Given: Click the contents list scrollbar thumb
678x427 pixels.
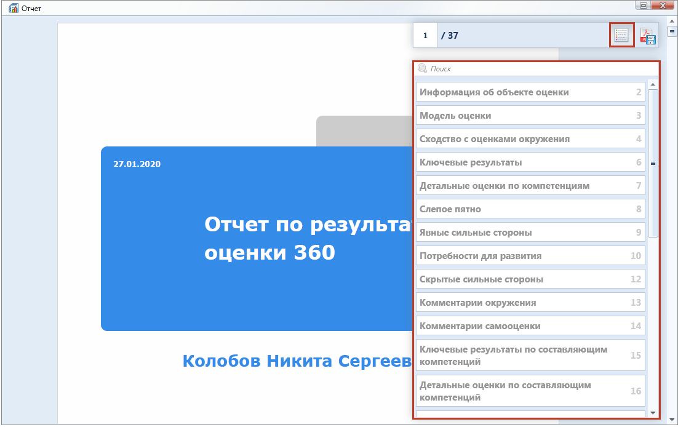Looking at the screenshot, I should coord(653,163).
